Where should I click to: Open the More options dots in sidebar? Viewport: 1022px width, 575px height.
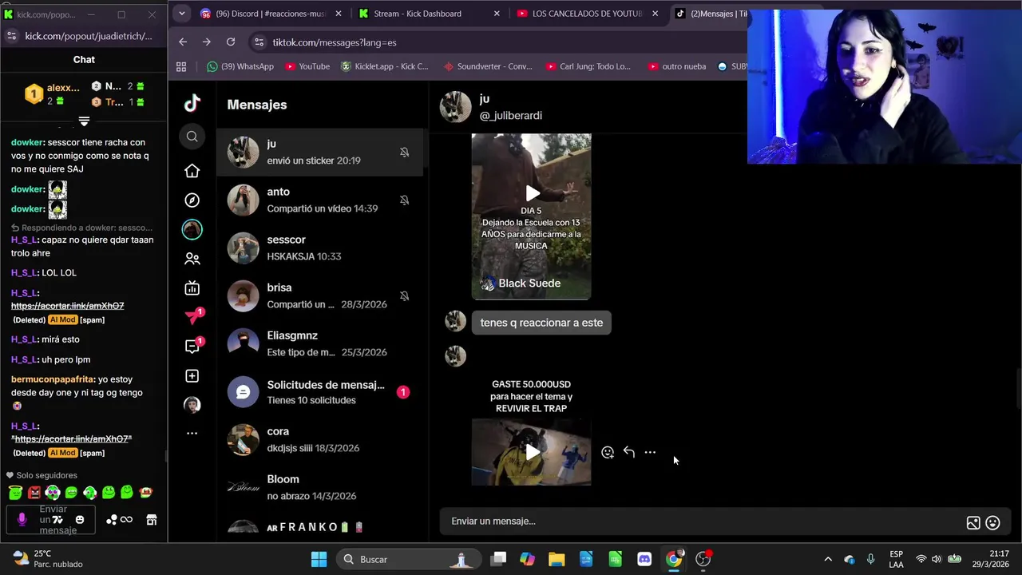[x=192, y=433]
